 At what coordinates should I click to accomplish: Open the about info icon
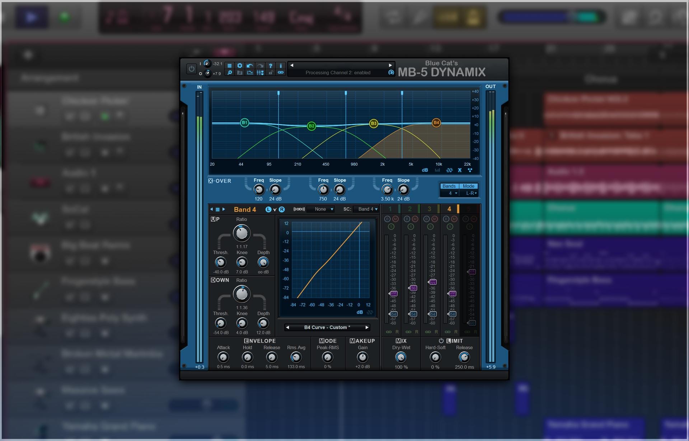281,66
